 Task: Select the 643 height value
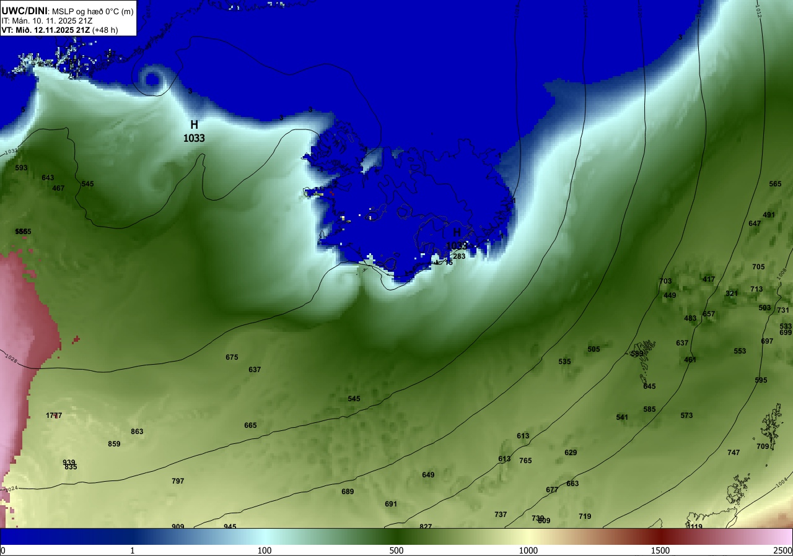[x=48, y=178]
